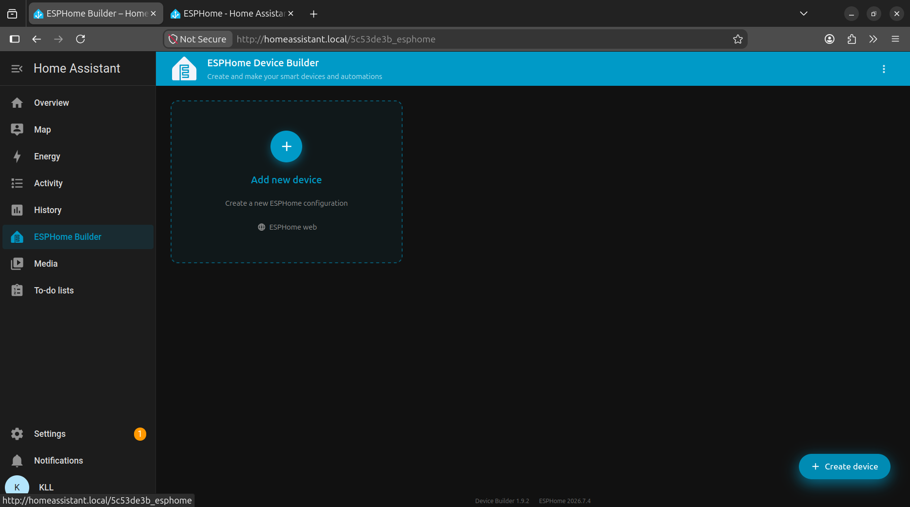The height and width of the screenshot is (507, 910).
Task: Open the Notifications bell icon
Action: (x=17, y=461)
